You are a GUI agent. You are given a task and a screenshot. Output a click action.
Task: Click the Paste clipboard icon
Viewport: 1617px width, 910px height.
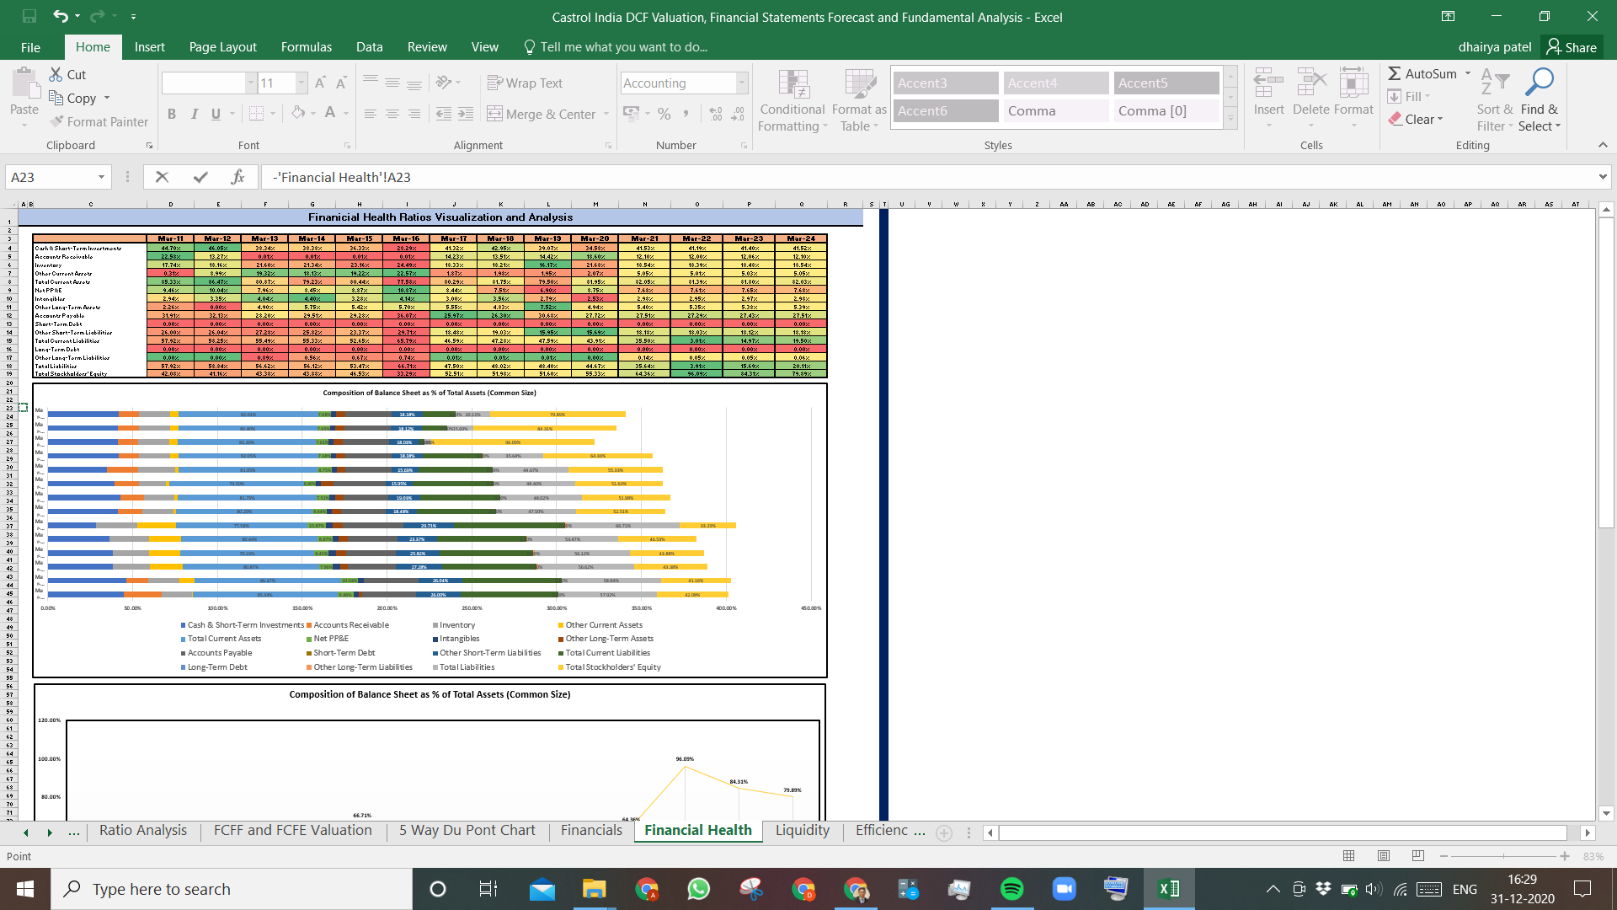click(24, 84)
